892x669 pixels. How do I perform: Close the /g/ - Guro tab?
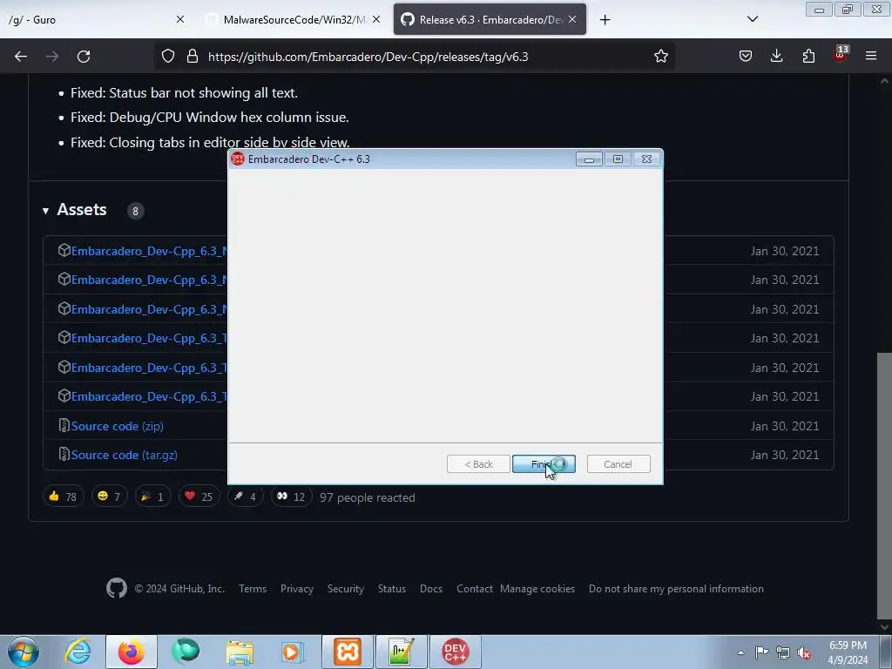pos(180,20)
